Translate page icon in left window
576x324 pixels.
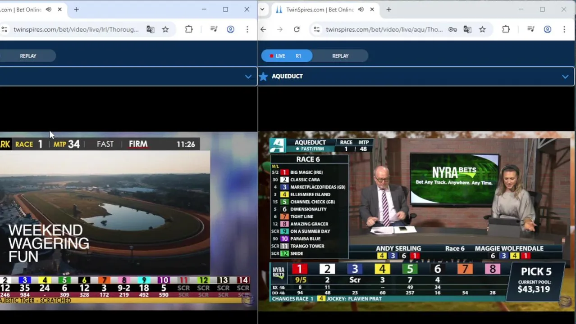(x=151, y=29)
